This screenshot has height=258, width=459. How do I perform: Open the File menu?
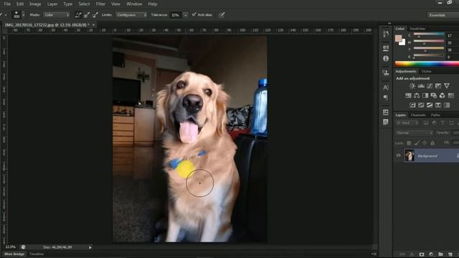[x=7, y=4]
